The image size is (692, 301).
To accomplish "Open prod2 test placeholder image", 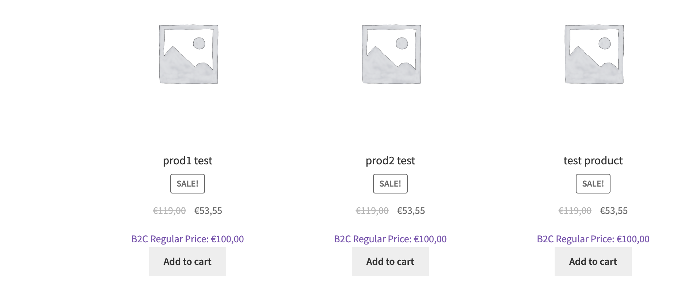I will (391, 54).
